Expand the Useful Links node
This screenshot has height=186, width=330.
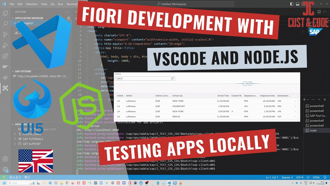(15, 134)
